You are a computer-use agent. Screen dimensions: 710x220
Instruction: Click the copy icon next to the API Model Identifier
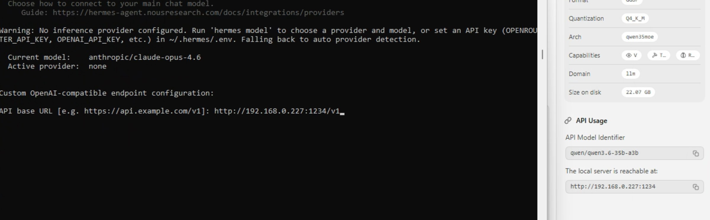(x=696, y=153)
